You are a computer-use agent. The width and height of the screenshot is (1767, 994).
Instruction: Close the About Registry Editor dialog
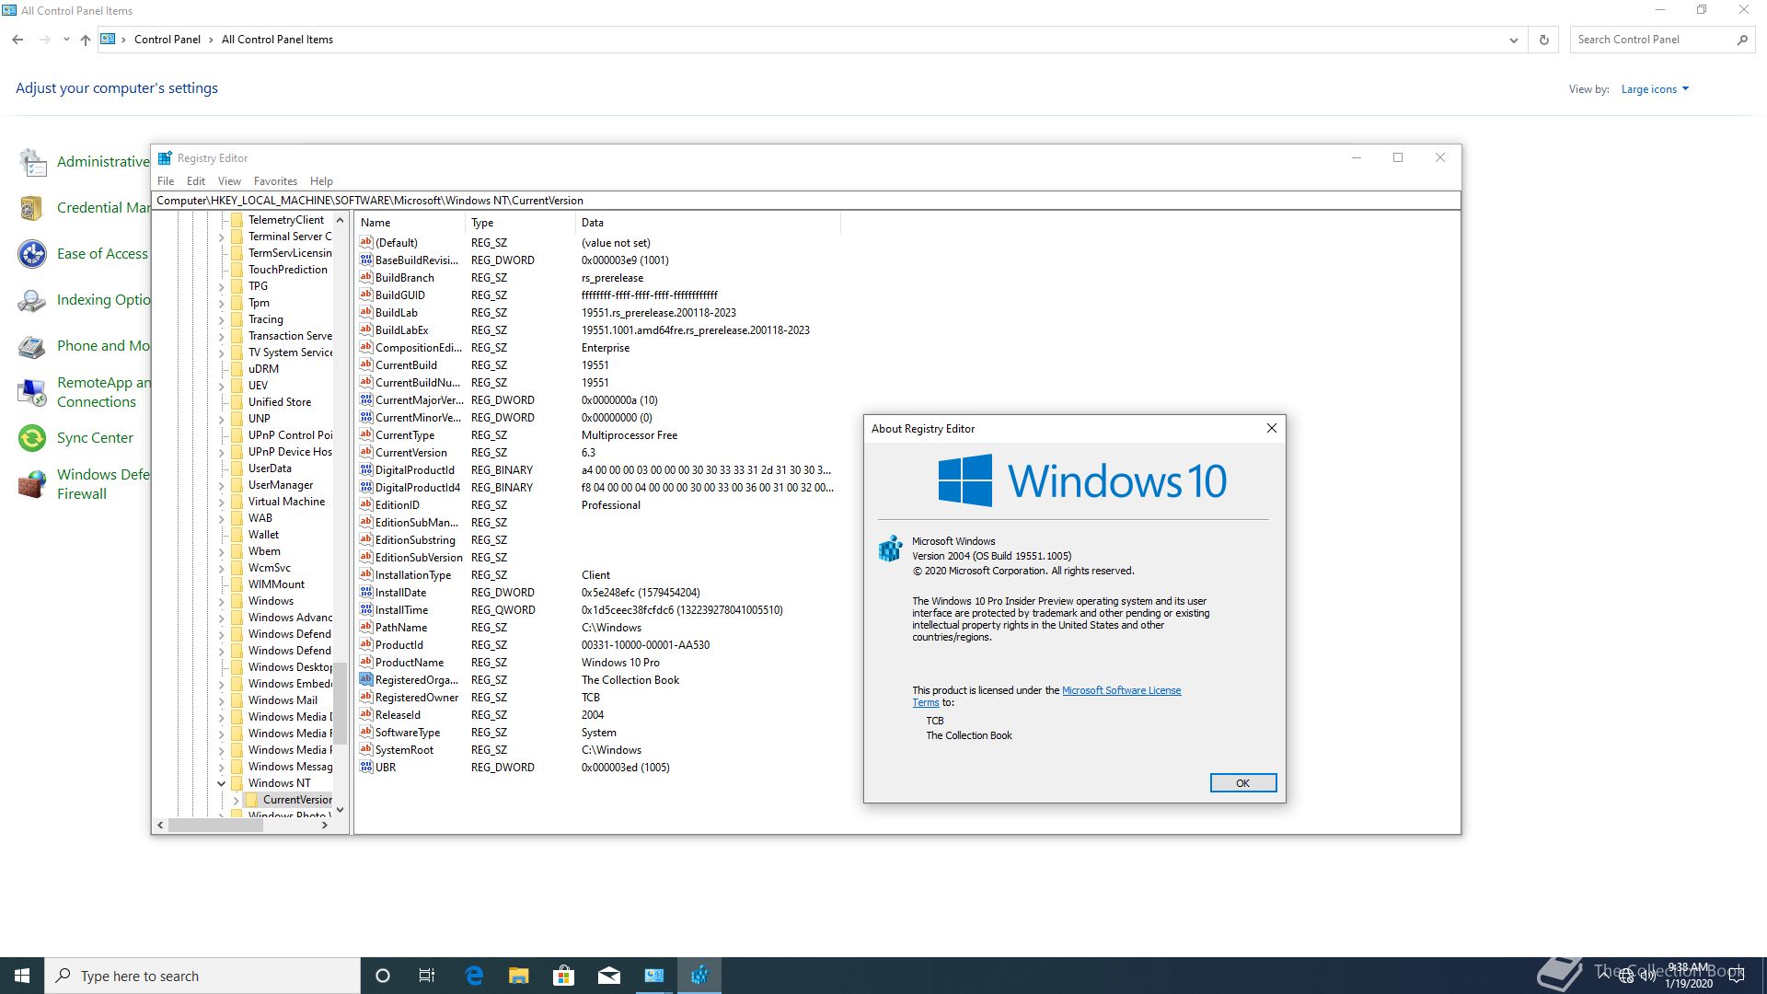point(1272,429)
